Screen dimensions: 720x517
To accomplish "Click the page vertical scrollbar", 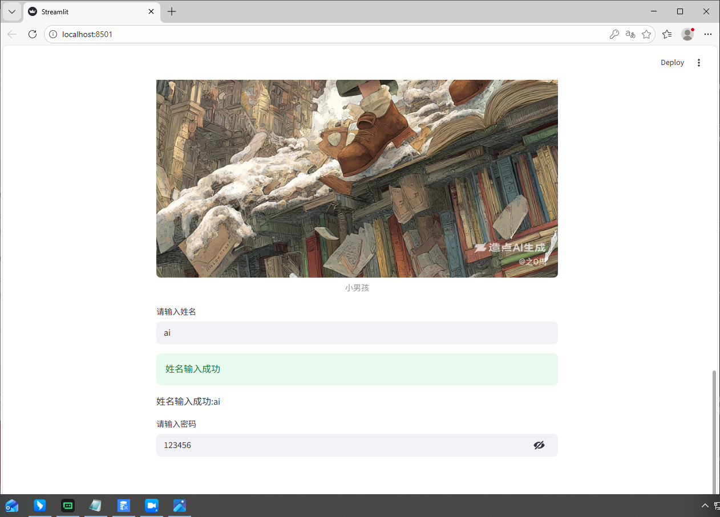I will pos(714,431).
